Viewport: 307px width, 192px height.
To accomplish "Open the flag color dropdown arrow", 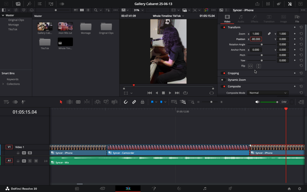I will [x=156, y=102].
